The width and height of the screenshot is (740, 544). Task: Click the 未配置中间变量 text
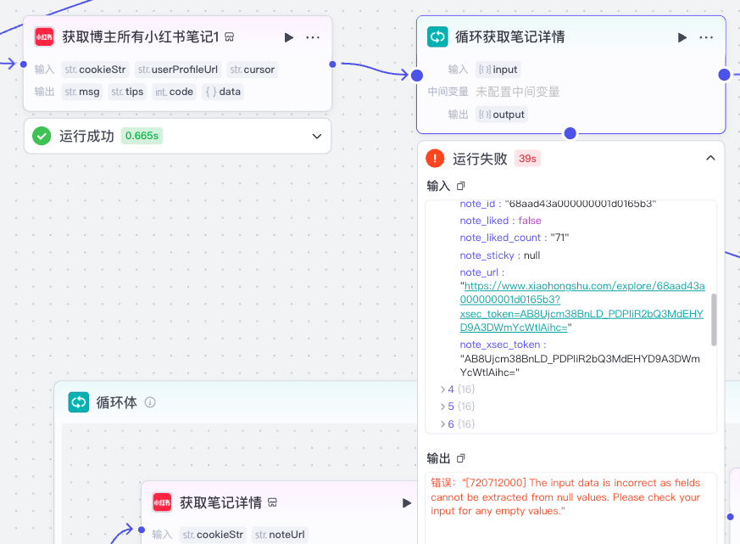pos(517,92)
